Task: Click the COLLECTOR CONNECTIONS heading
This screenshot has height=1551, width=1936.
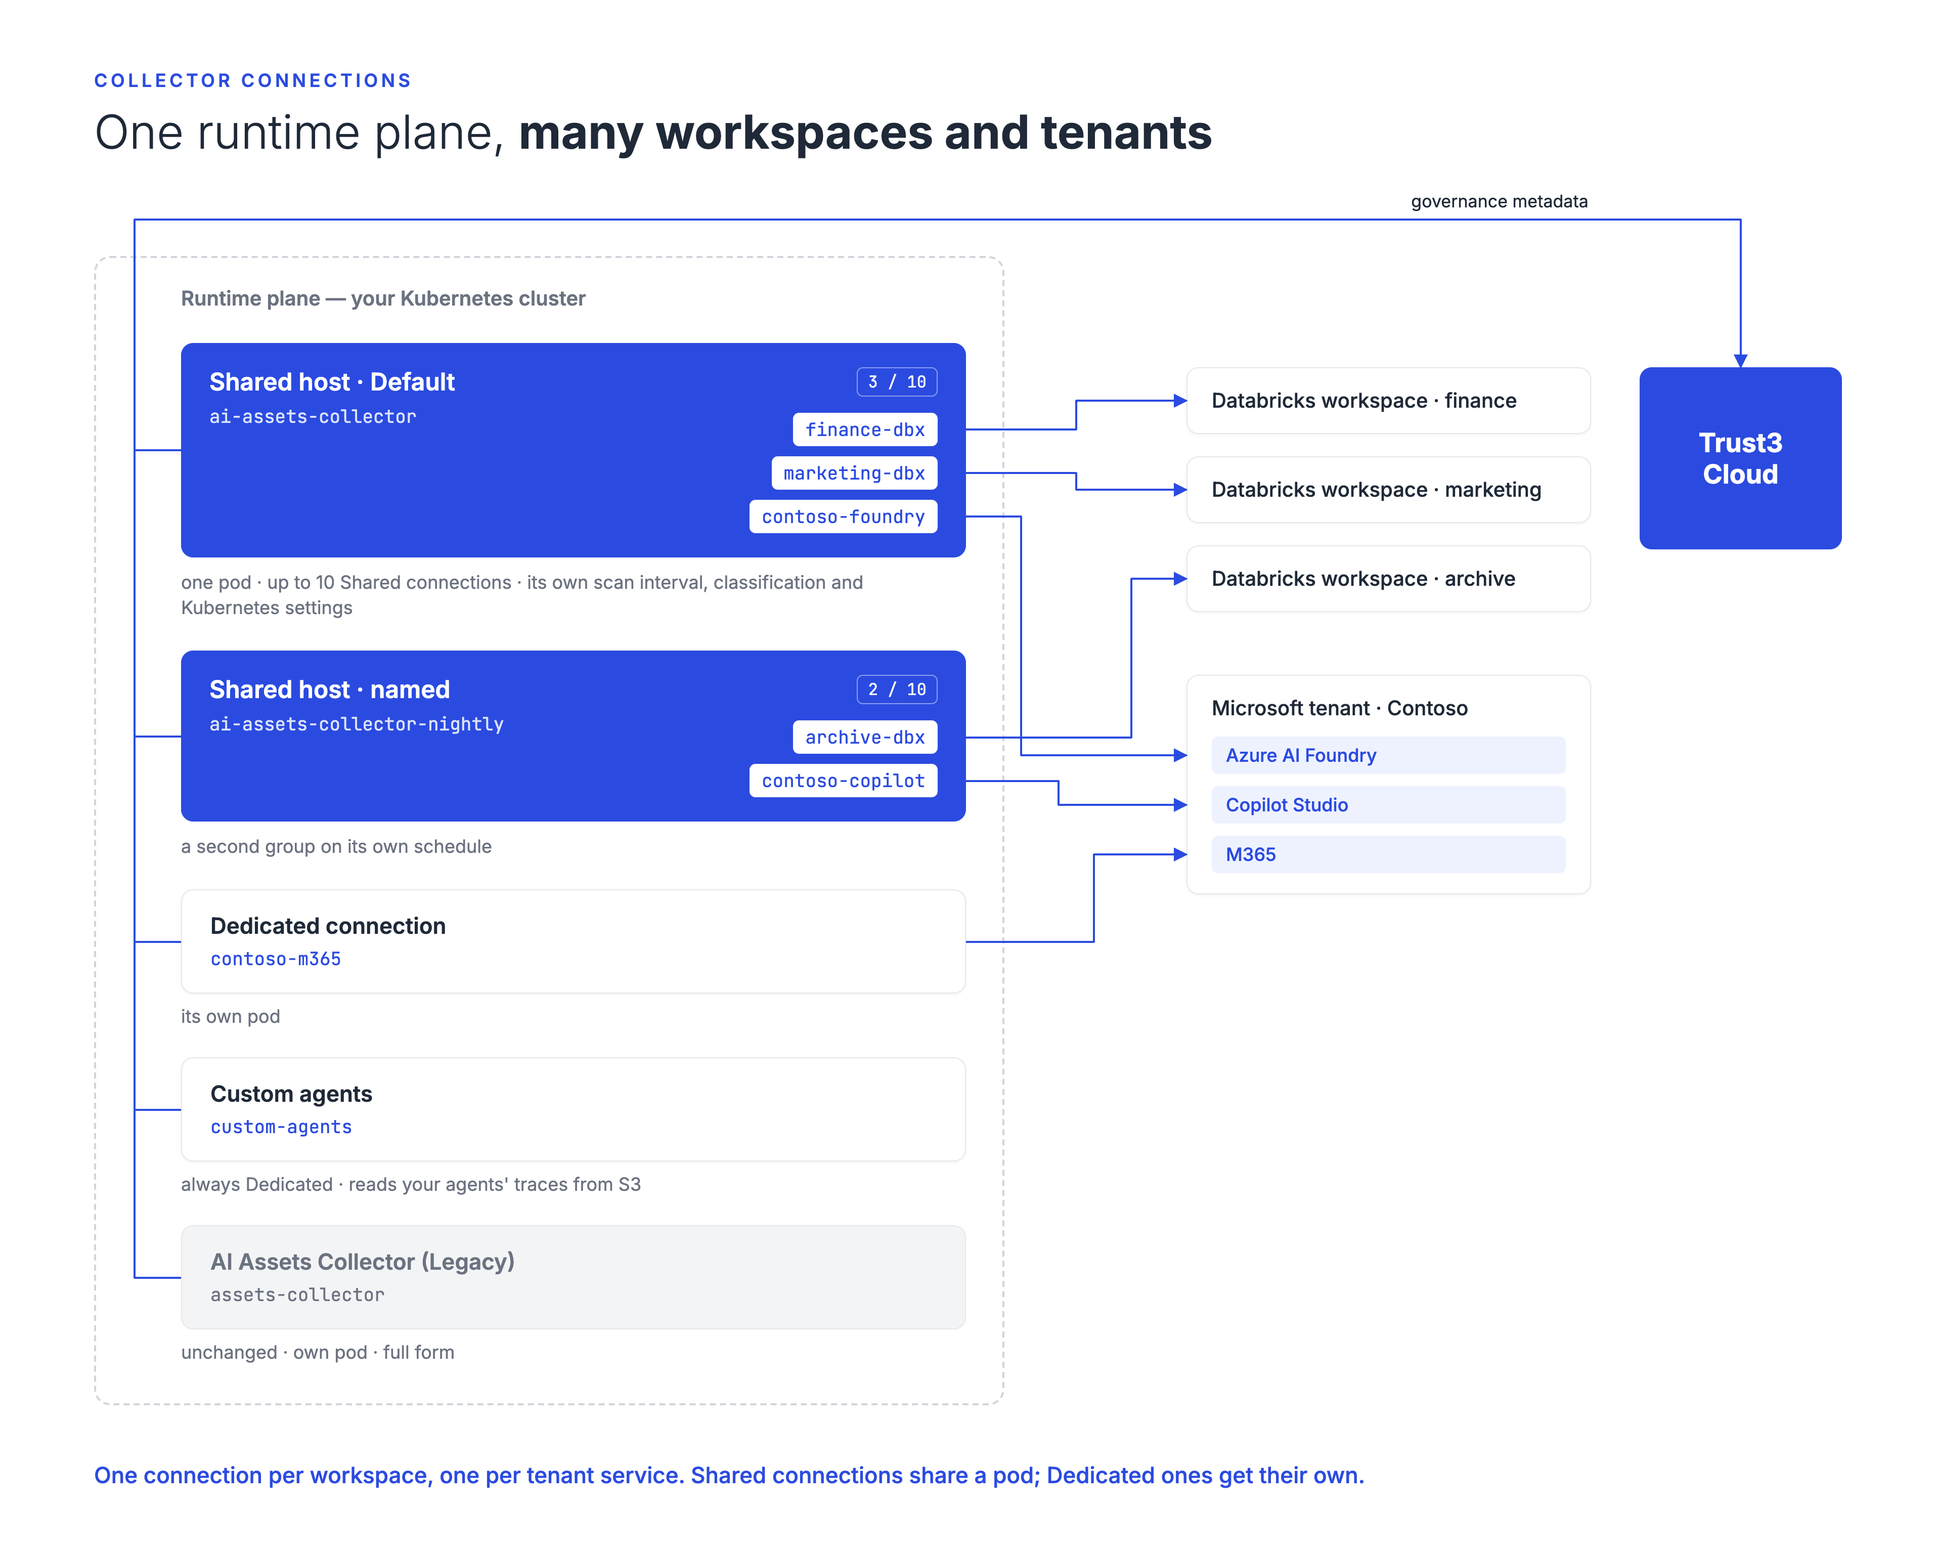Action: tap(252, 81)
